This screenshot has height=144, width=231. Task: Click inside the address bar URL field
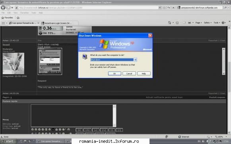[87, 8]
